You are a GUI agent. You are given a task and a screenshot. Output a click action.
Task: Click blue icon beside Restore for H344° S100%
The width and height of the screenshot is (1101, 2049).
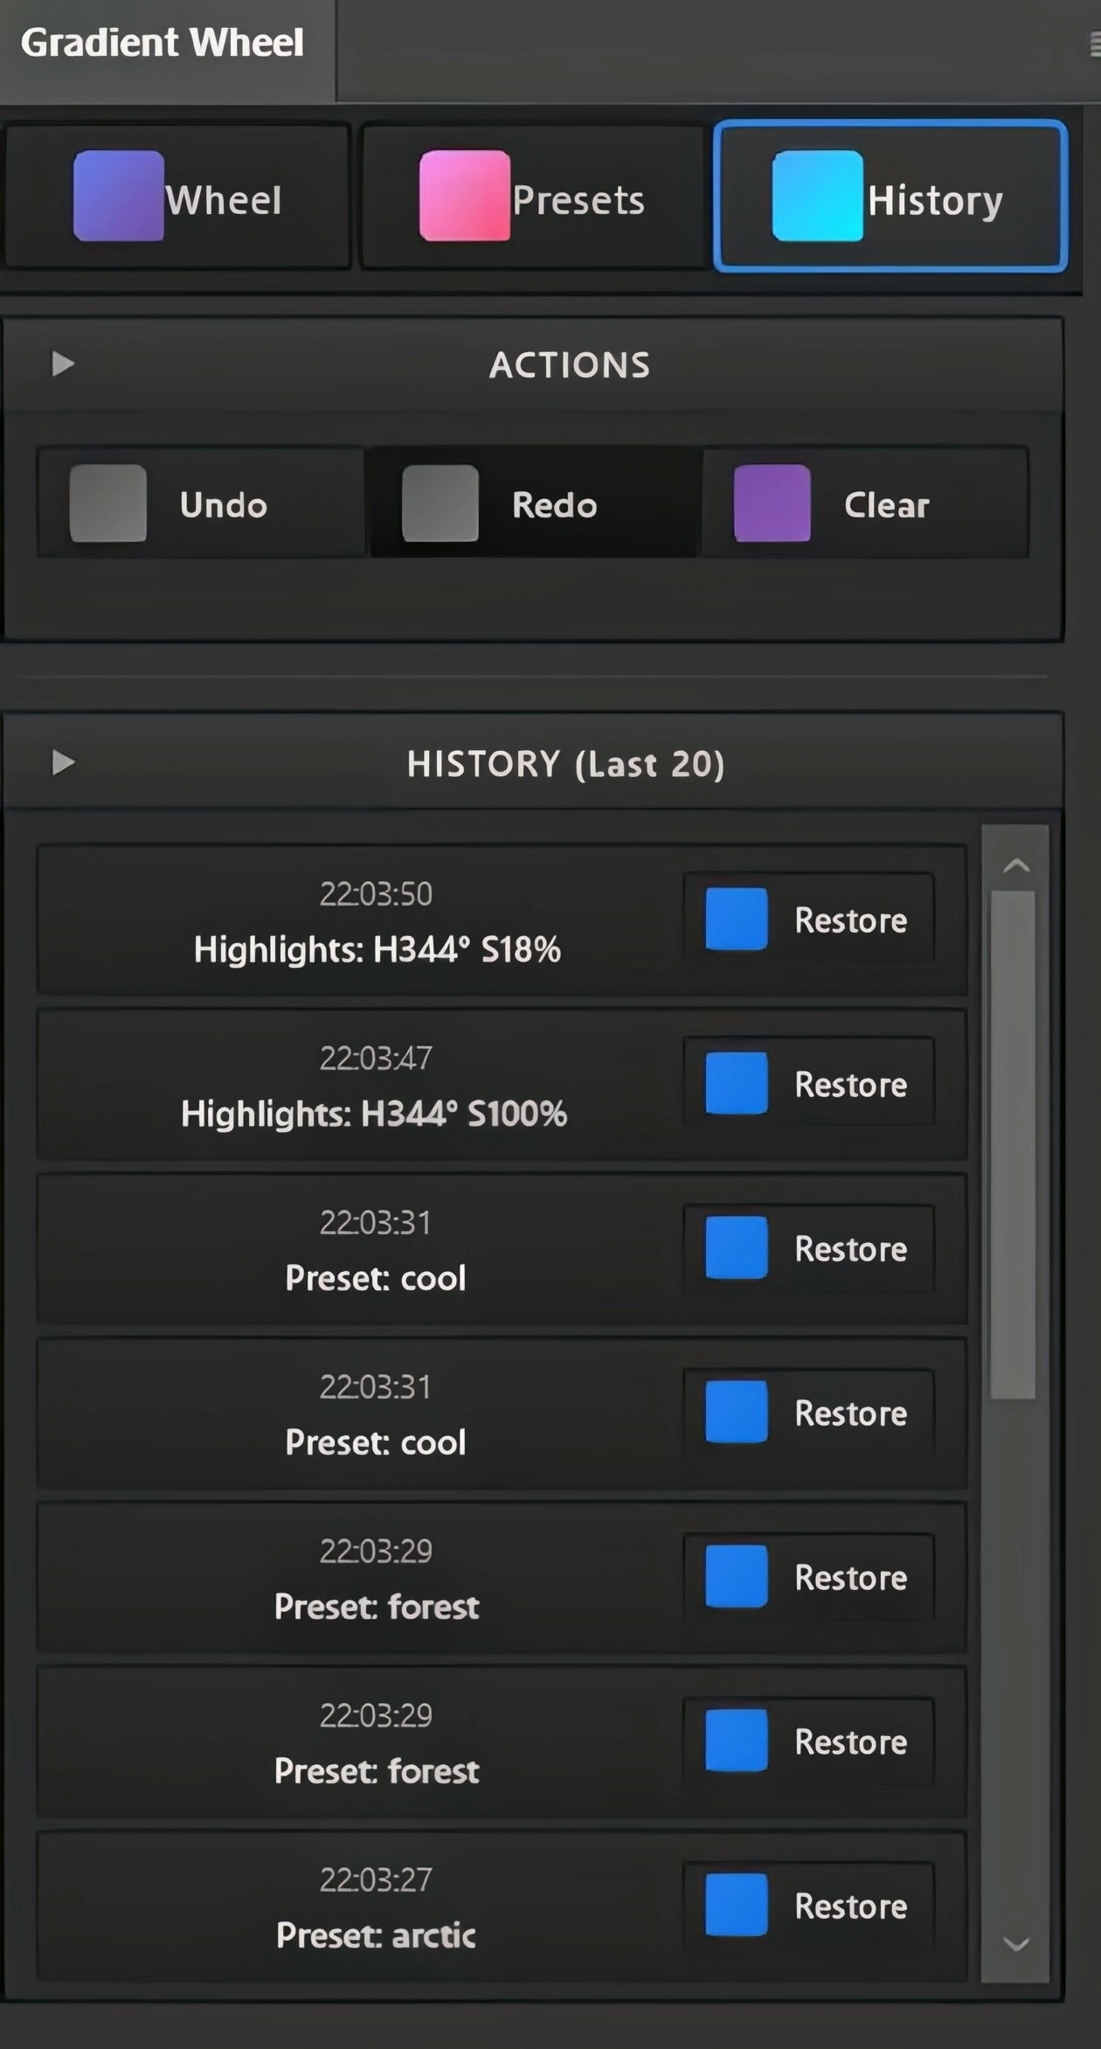(737, 1083)
